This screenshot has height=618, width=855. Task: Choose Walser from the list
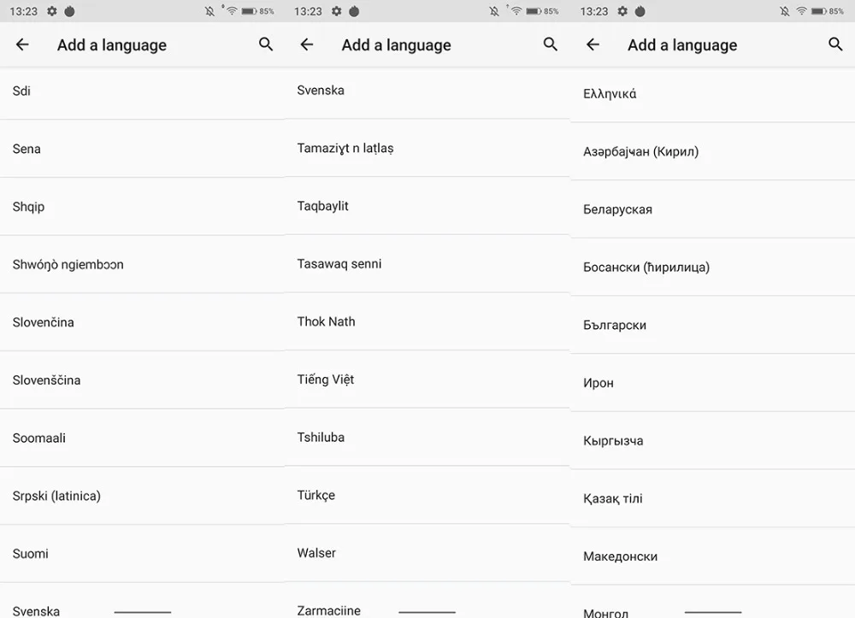pyautogui.click(x=427, y=552)
